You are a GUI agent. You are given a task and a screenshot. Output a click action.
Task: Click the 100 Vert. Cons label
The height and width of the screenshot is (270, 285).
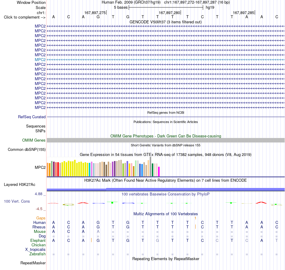17,201
